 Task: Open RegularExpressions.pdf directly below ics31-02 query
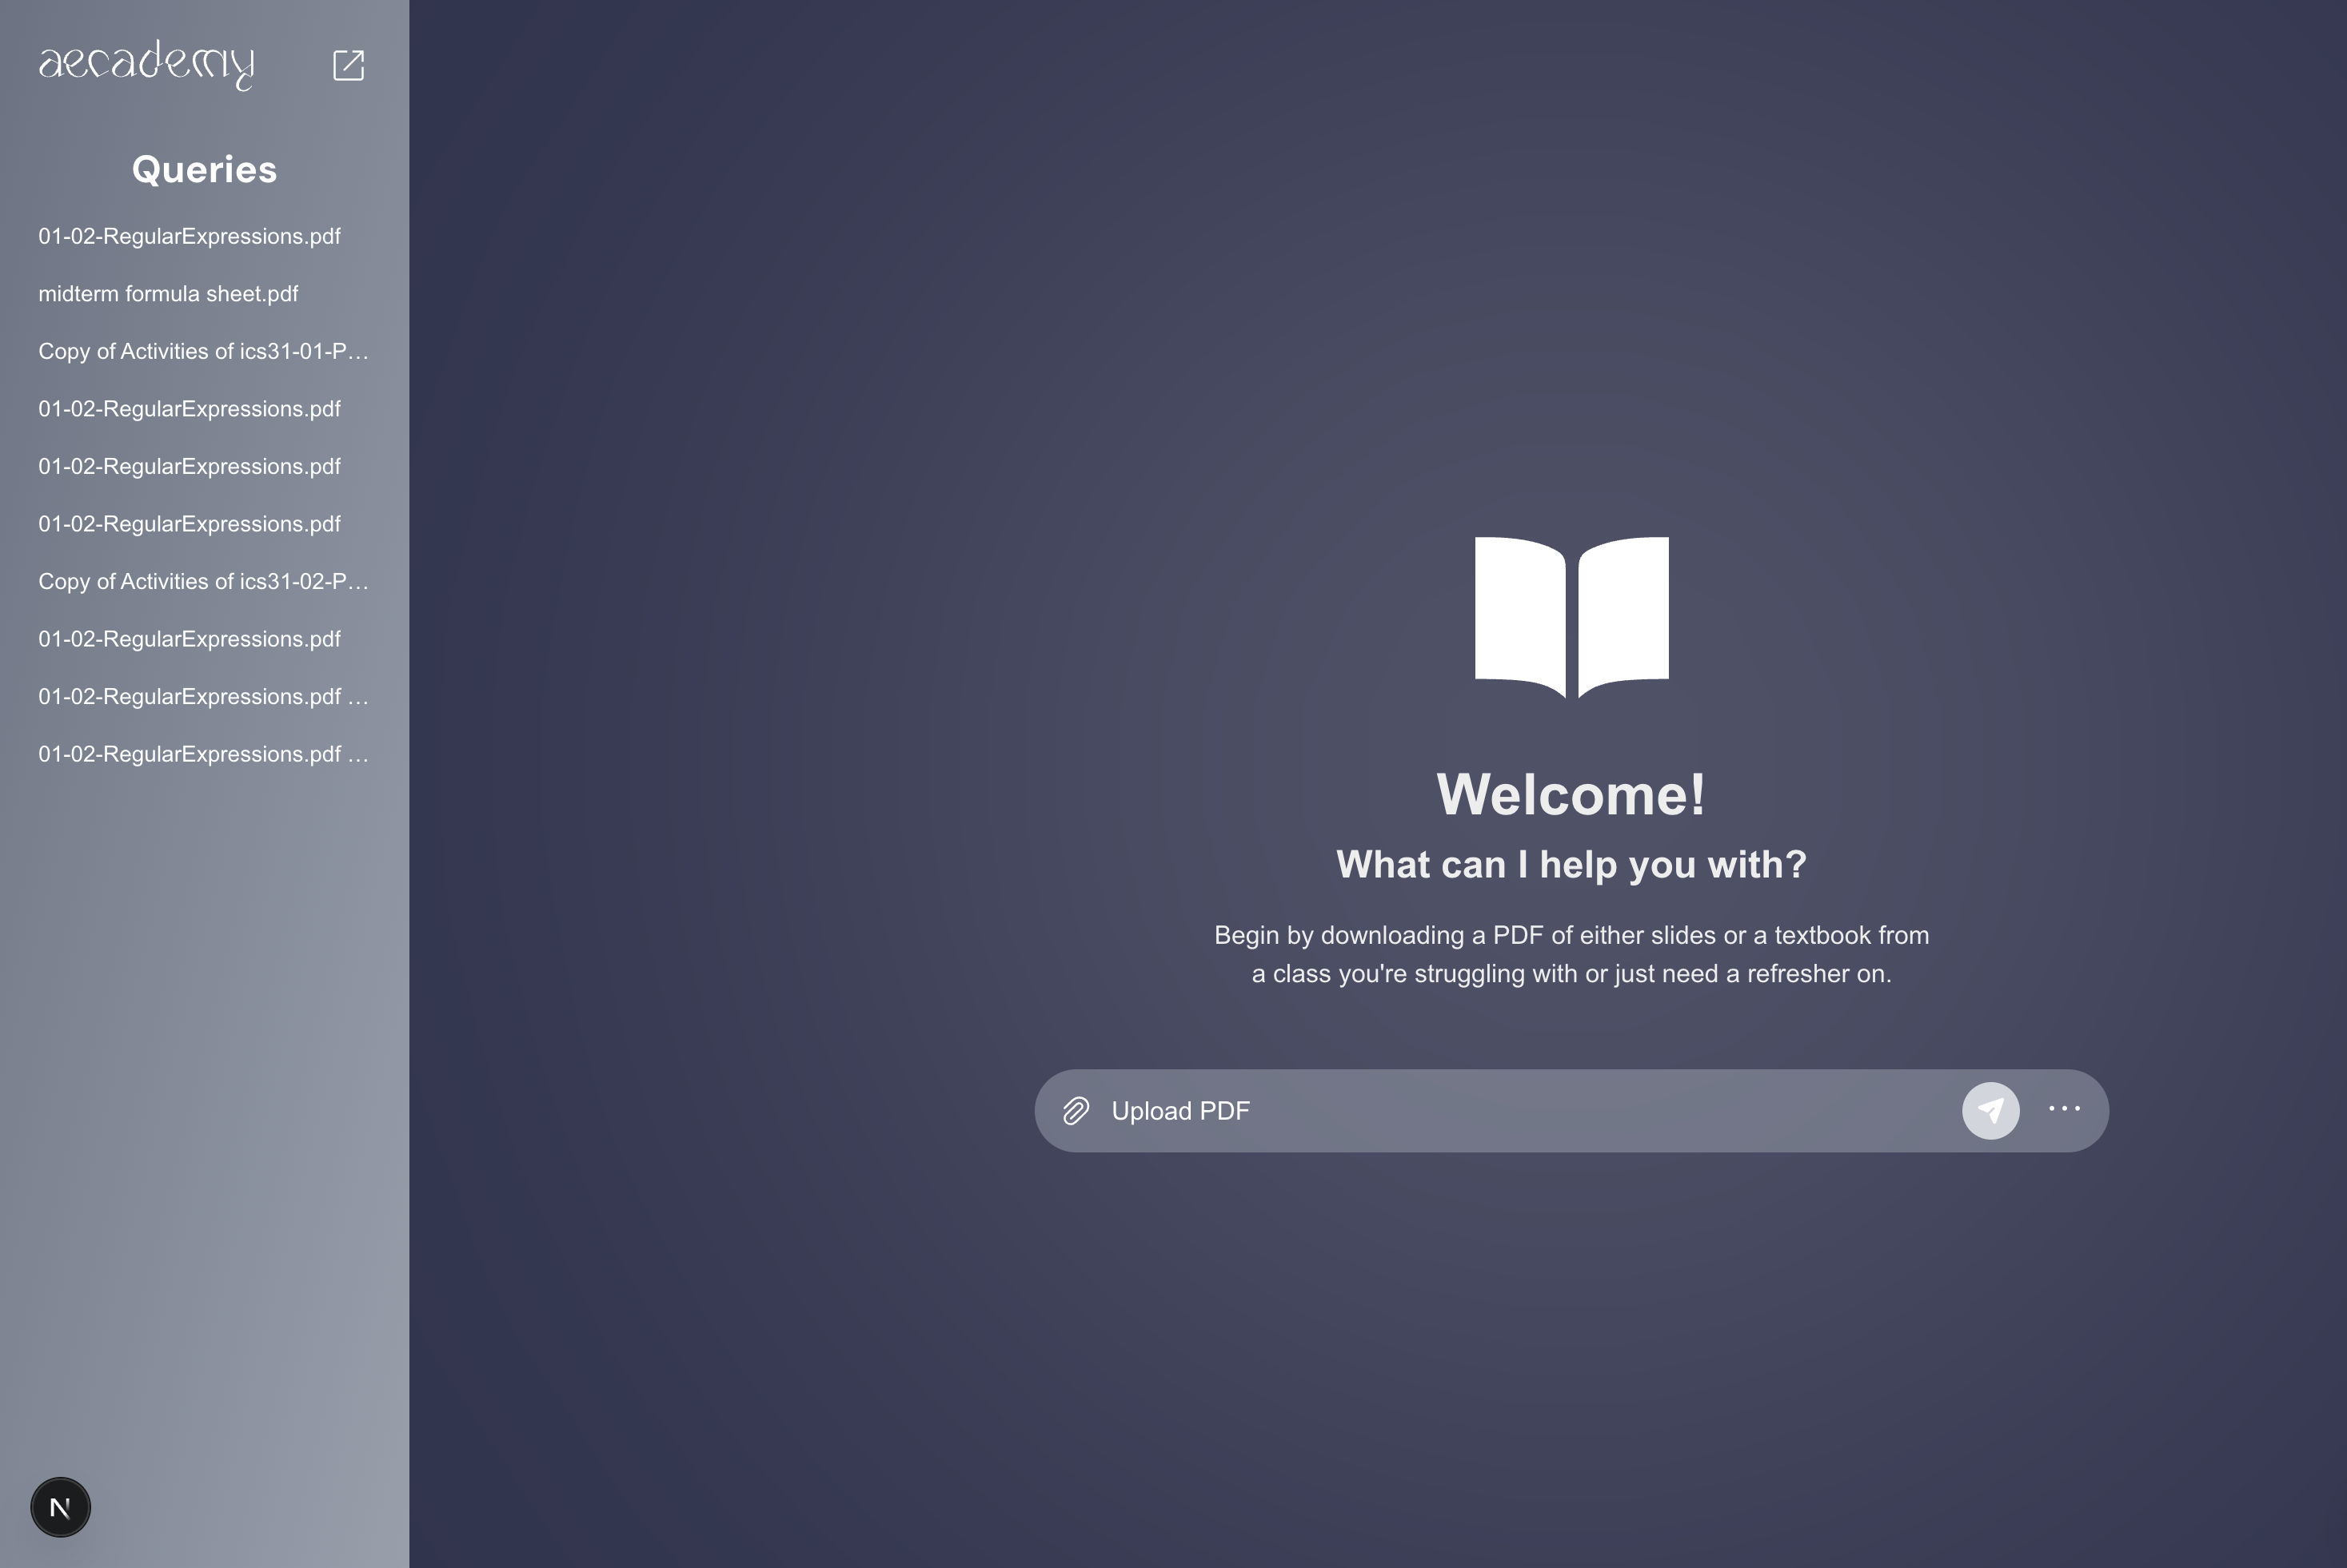(189, 639)
